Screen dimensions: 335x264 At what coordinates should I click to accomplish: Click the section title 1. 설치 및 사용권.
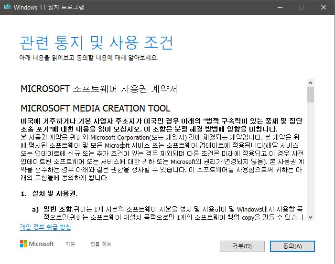pyautogui.click(x=49, y=193)
